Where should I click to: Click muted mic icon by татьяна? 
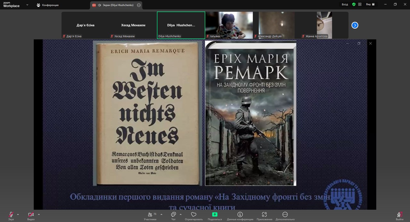coord(208,36)
